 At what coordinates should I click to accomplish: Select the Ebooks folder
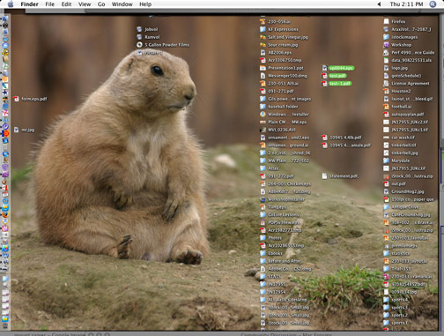click(263, 253)
